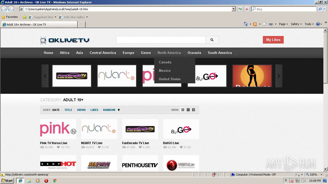Image resolution: width=328 pixels, height=184 pixels.
Task: Click the Start button
Action: [7, 181]
